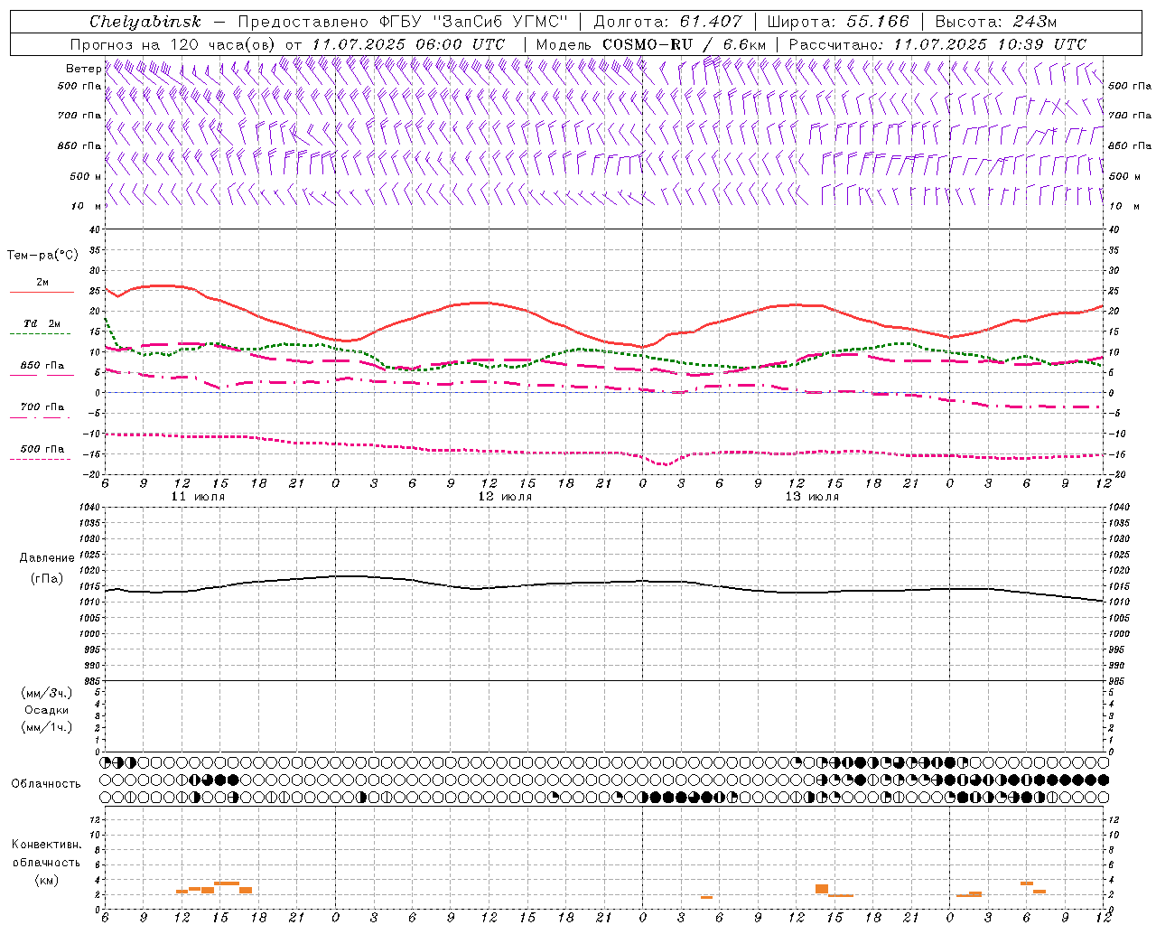Click the Широта: 55.166 value
The height and width of the screenshot is (925, 1156).
pyautogui.click(x=839, y=22)
